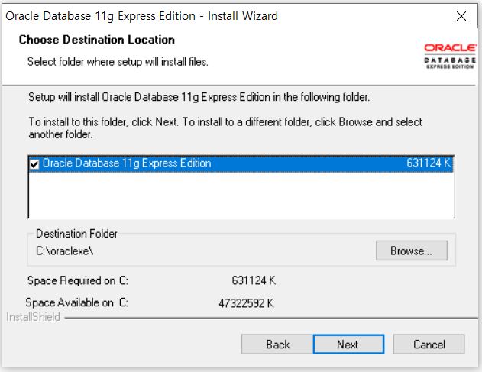Screen dimensions: 482x372
Task: Select the Oracle Database 11g Express Edition row label
Action: [127, 163]
